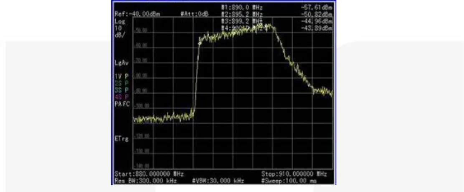Click the Res BW:300.000 kHz readout
Screen dimensions: 464x192
point(145,181)
